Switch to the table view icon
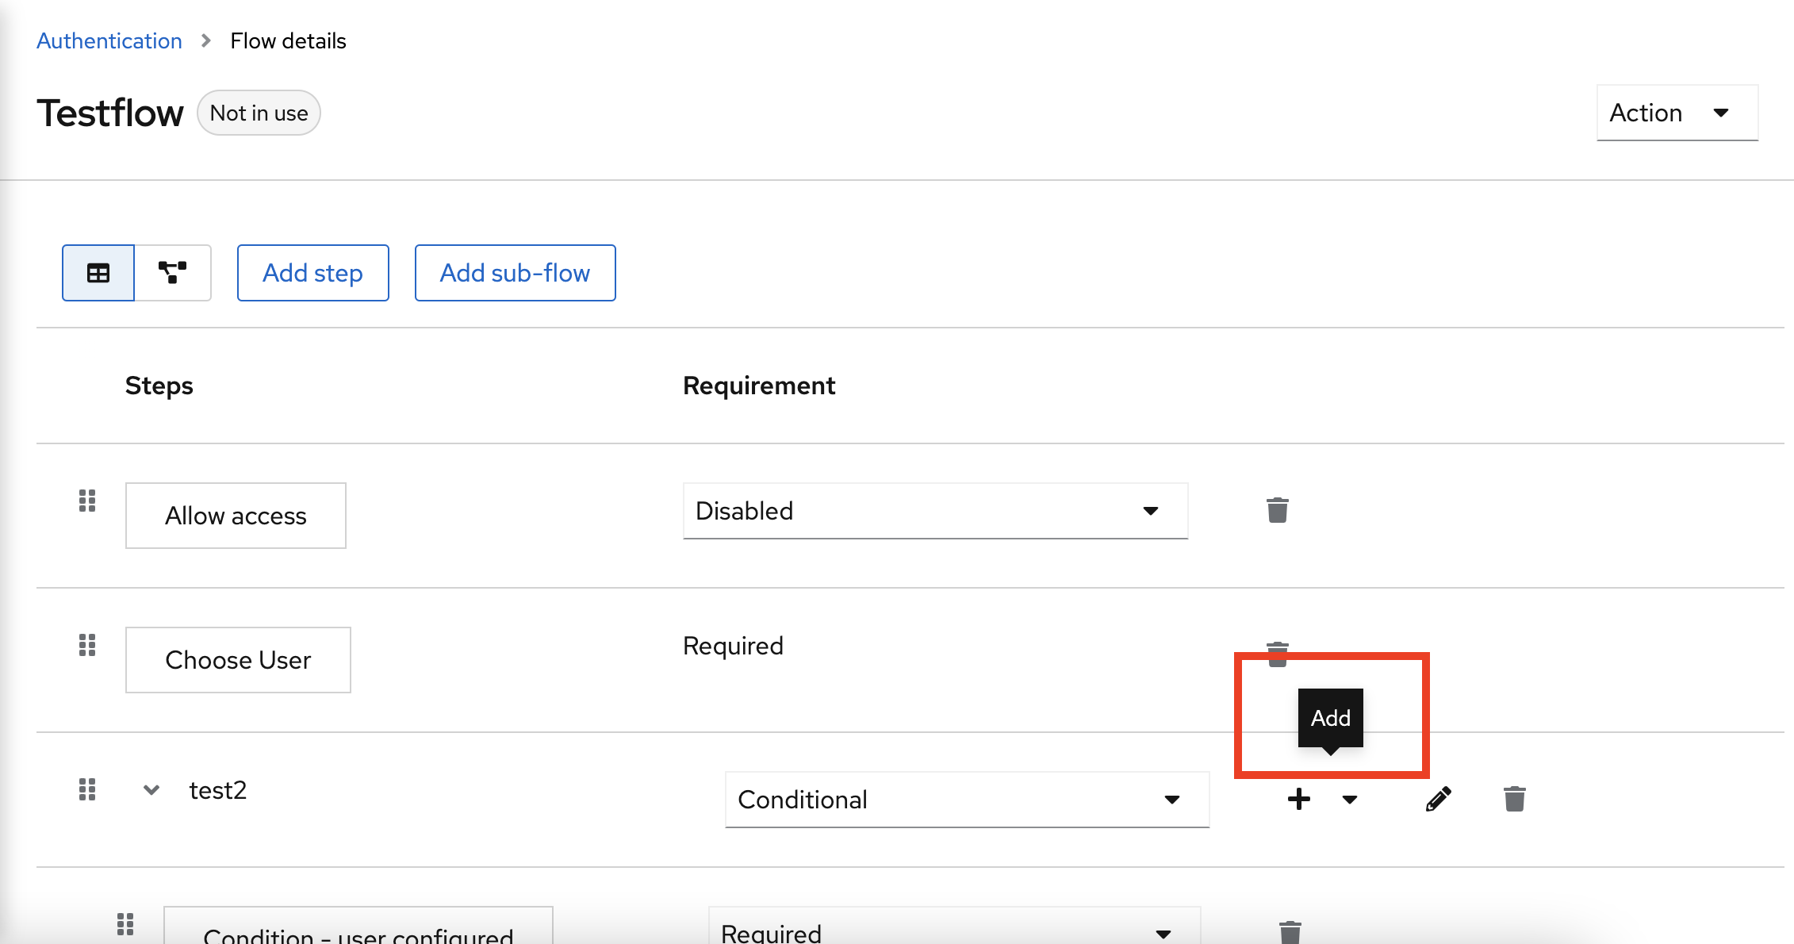This screenshot has height=944, width=1794. tap(98, 273)
